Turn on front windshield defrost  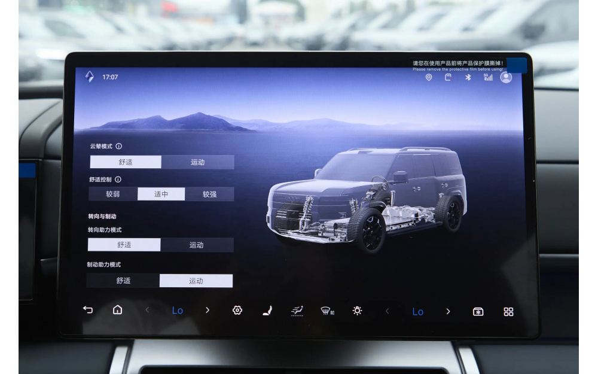tap(327, 311)
